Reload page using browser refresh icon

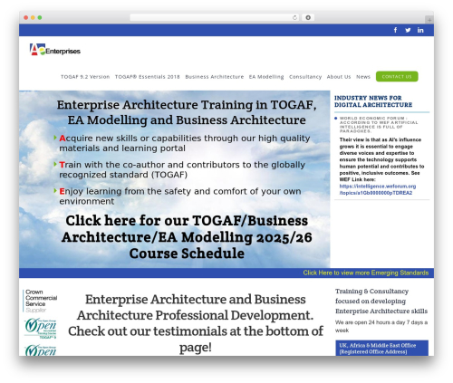click(294, 17)
